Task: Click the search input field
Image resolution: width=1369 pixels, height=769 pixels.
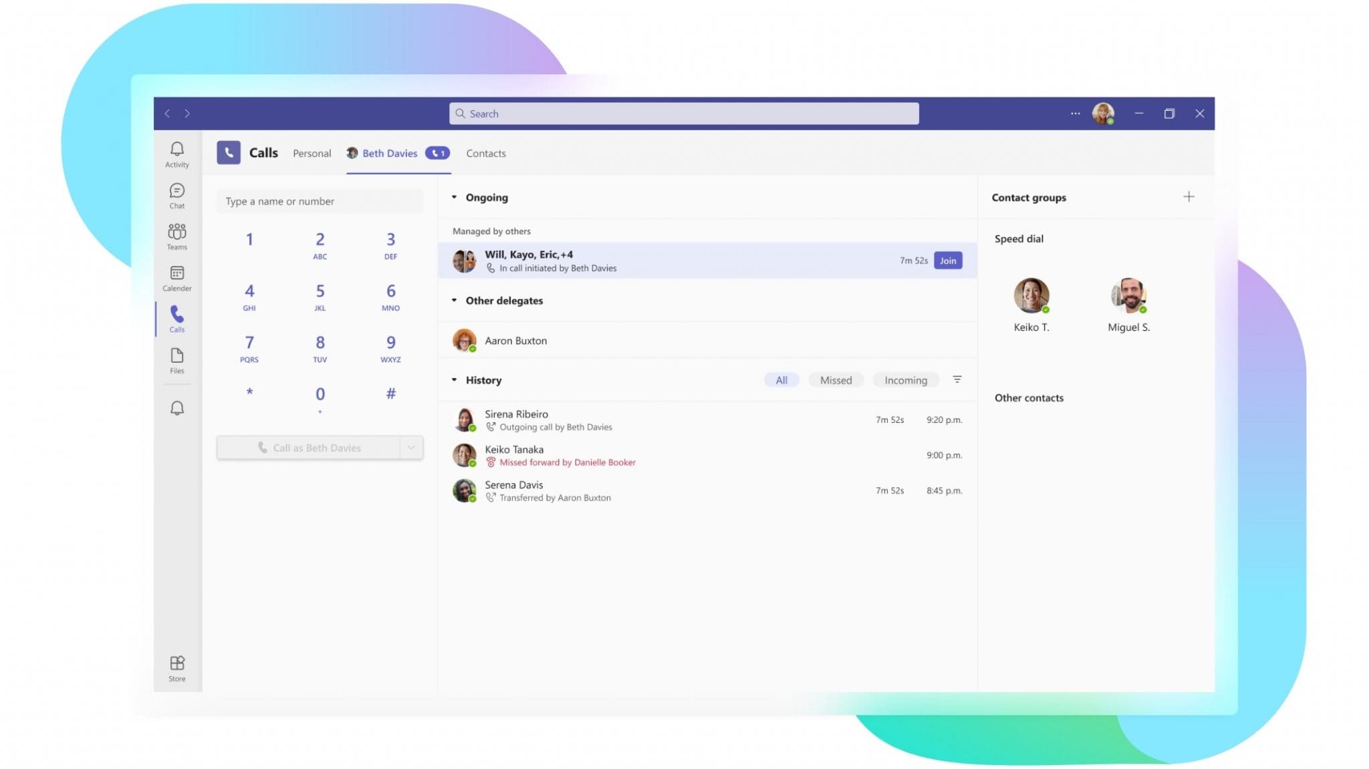Action: pos(684,113)
